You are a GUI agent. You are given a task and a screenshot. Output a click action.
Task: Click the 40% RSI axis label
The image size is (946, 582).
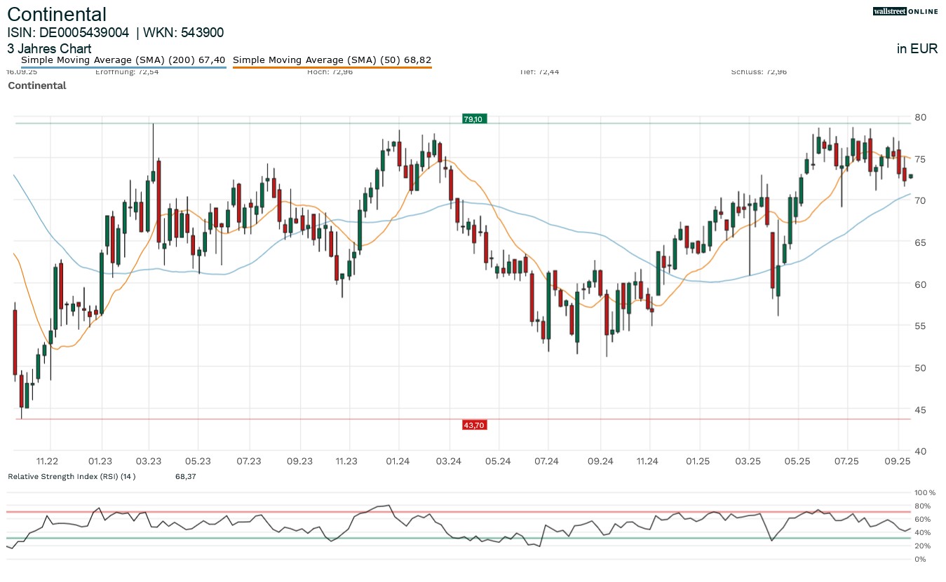(922, 533)
